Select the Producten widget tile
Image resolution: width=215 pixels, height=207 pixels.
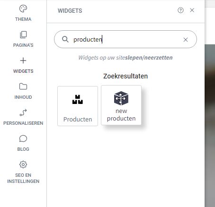point(78,106)
